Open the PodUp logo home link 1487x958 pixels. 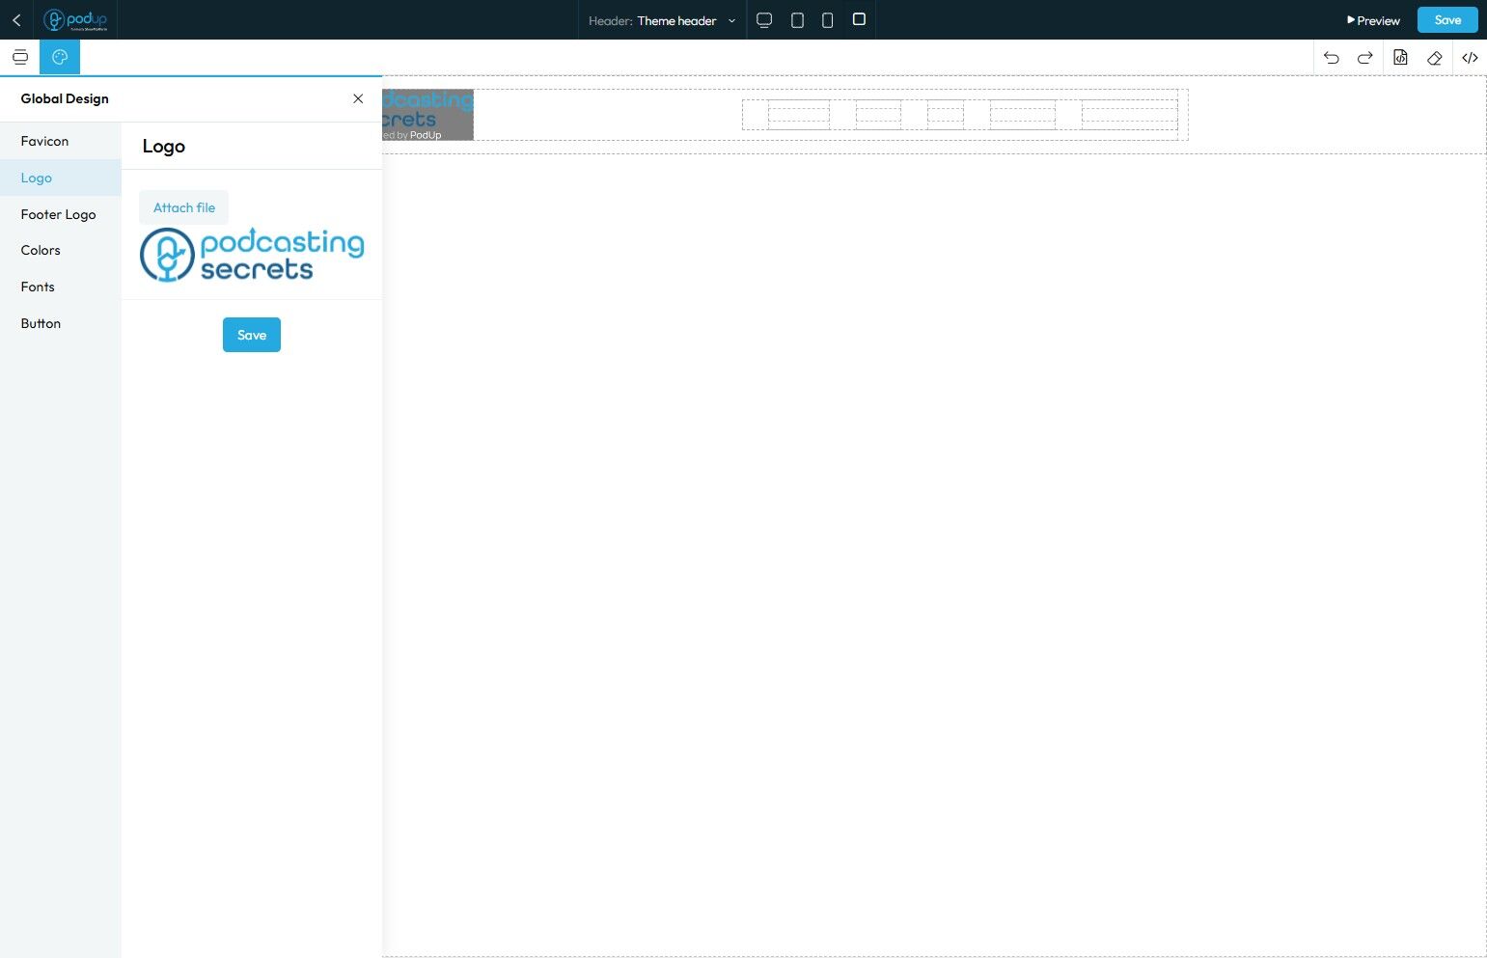point(75,20)
